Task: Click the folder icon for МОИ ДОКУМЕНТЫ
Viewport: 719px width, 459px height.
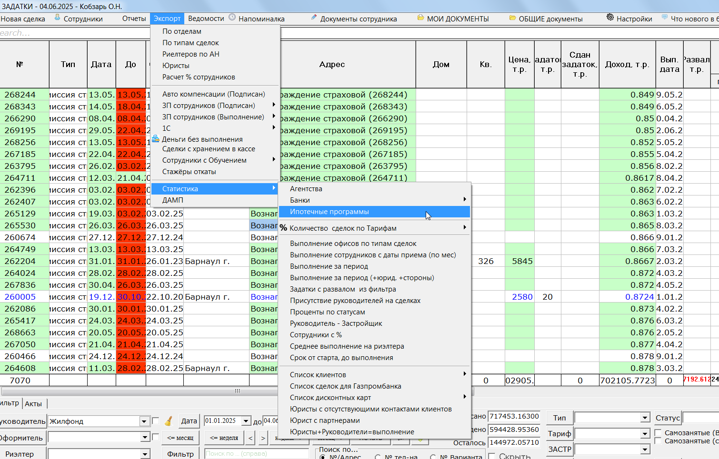Action: (421, 18)
